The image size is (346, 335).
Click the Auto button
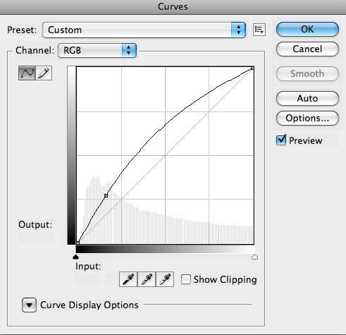coord(307,98)
